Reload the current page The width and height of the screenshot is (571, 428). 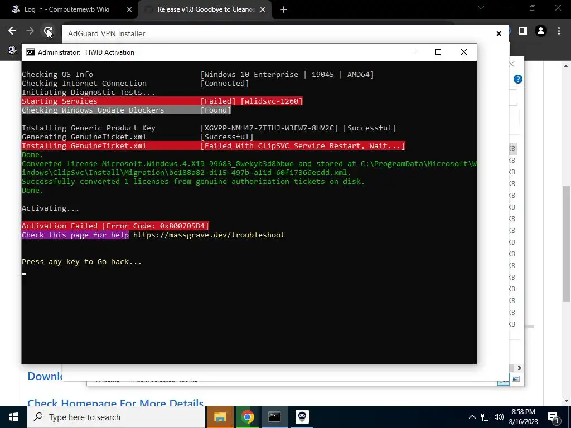coord(48,31)
